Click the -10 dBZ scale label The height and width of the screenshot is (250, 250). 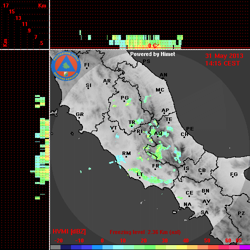click(79, 240)
